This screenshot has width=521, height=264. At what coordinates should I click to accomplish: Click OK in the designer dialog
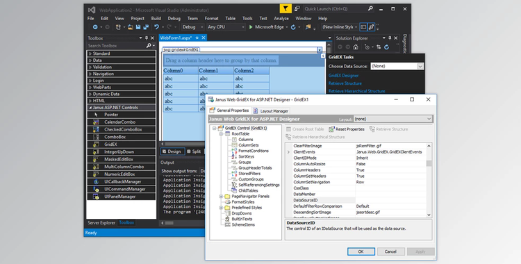click(361, 251)
